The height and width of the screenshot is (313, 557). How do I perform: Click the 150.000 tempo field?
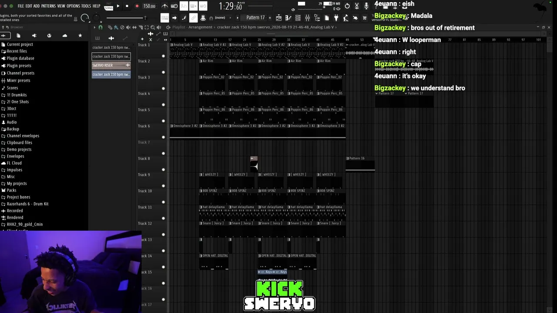[x=149, y=6]
